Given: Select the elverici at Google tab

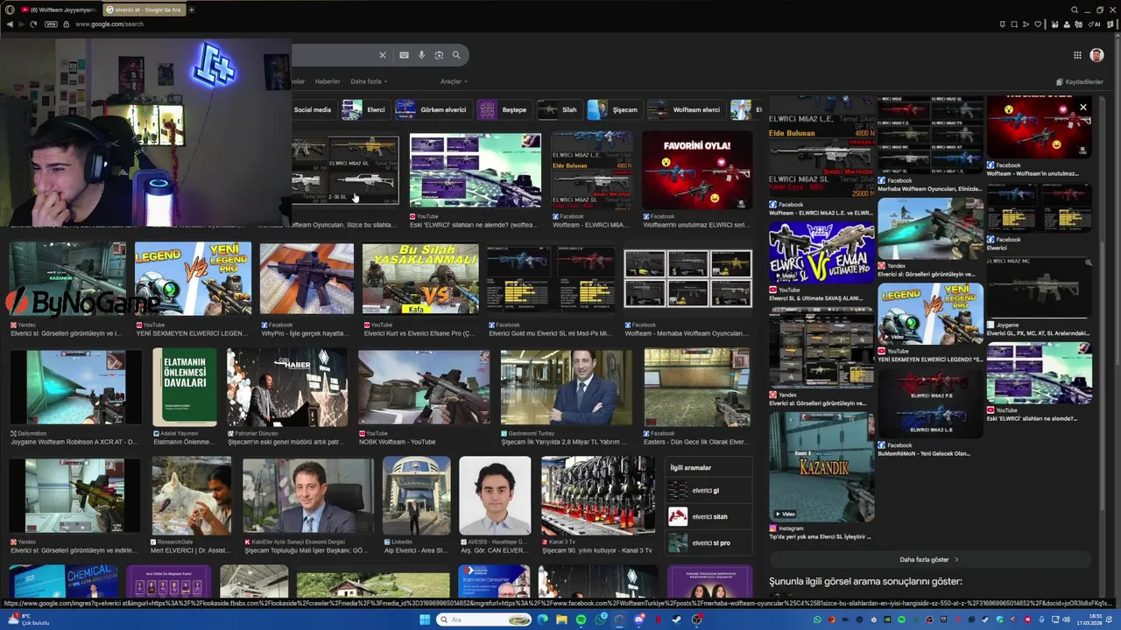Looking at the screenshot, I should tap(143, 10).
